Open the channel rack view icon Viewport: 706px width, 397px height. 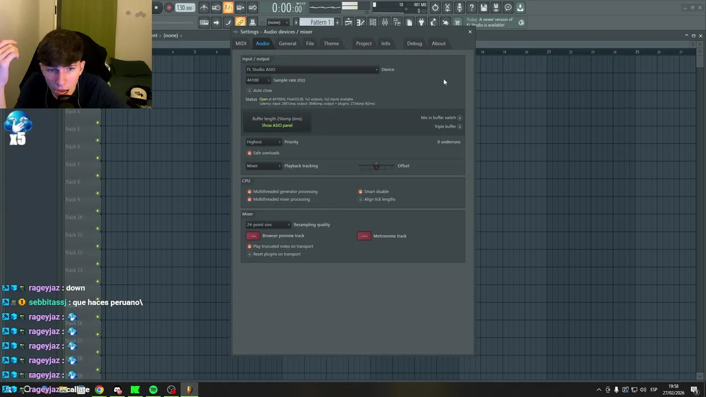[x=372, y=22]
